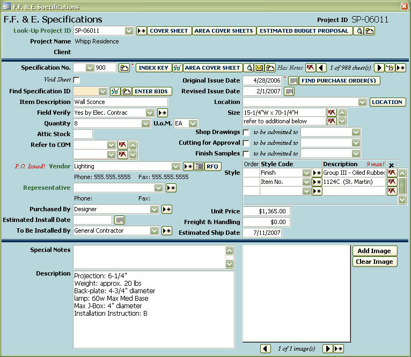Screen dimensions: 411x357
Task: Click the Add Image button
Action: [x=375, y=251]
